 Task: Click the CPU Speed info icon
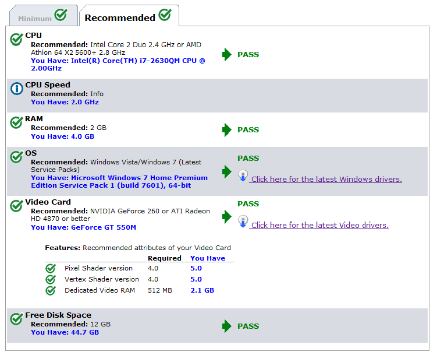[17, 89]
